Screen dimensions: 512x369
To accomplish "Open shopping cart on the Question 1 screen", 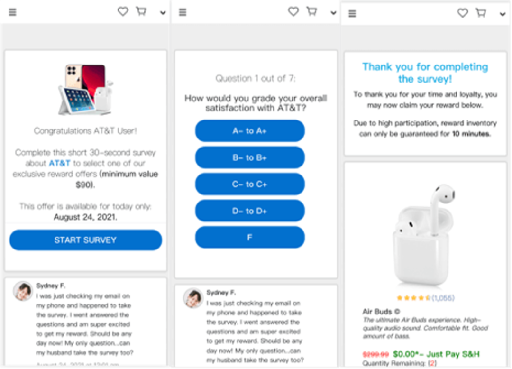I will 311,11.
